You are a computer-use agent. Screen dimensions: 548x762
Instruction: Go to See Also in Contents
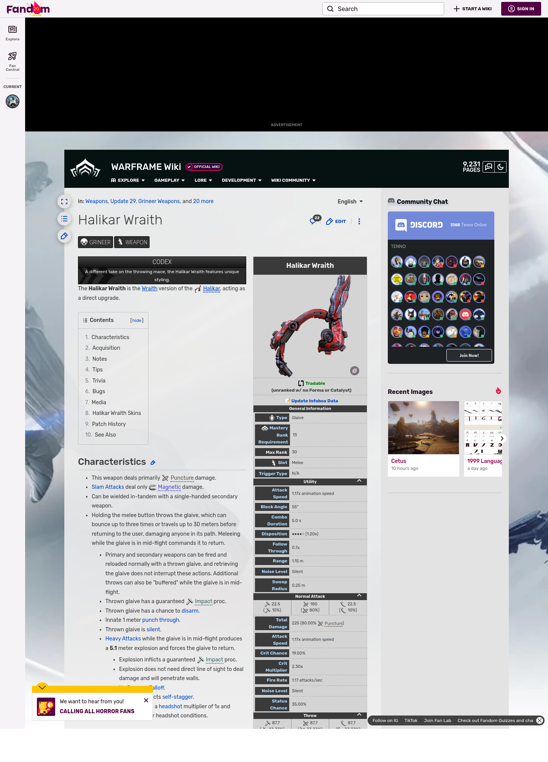pos(105,435)
